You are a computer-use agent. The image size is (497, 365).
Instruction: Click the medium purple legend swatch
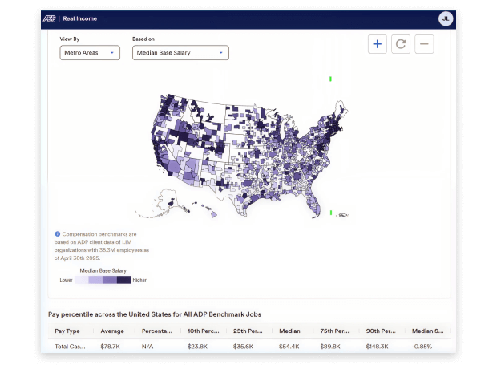tap(110, 280)
